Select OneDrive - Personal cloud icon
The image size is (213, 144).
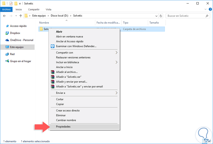tap(7, 40)
